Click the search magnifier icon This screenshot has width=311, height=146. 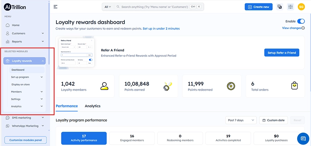coord(118,7)
